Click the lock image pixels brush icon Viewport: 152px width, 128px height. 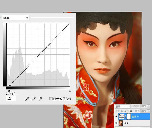(x=125, y=111)
